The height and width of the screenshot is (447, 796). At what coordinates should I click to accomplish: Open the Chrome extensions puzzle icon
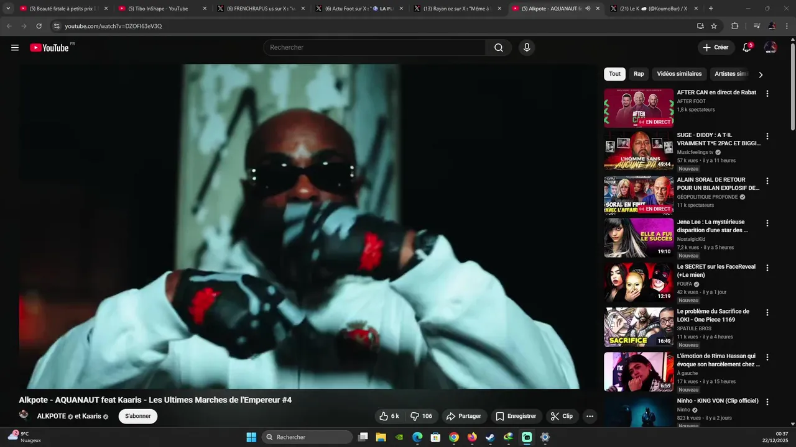734,26
